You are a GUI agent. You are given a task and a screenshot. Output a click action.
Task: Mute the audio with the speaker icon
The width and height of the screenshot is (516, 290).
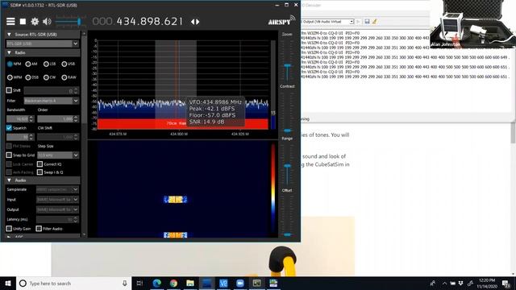tap(47, 22)
